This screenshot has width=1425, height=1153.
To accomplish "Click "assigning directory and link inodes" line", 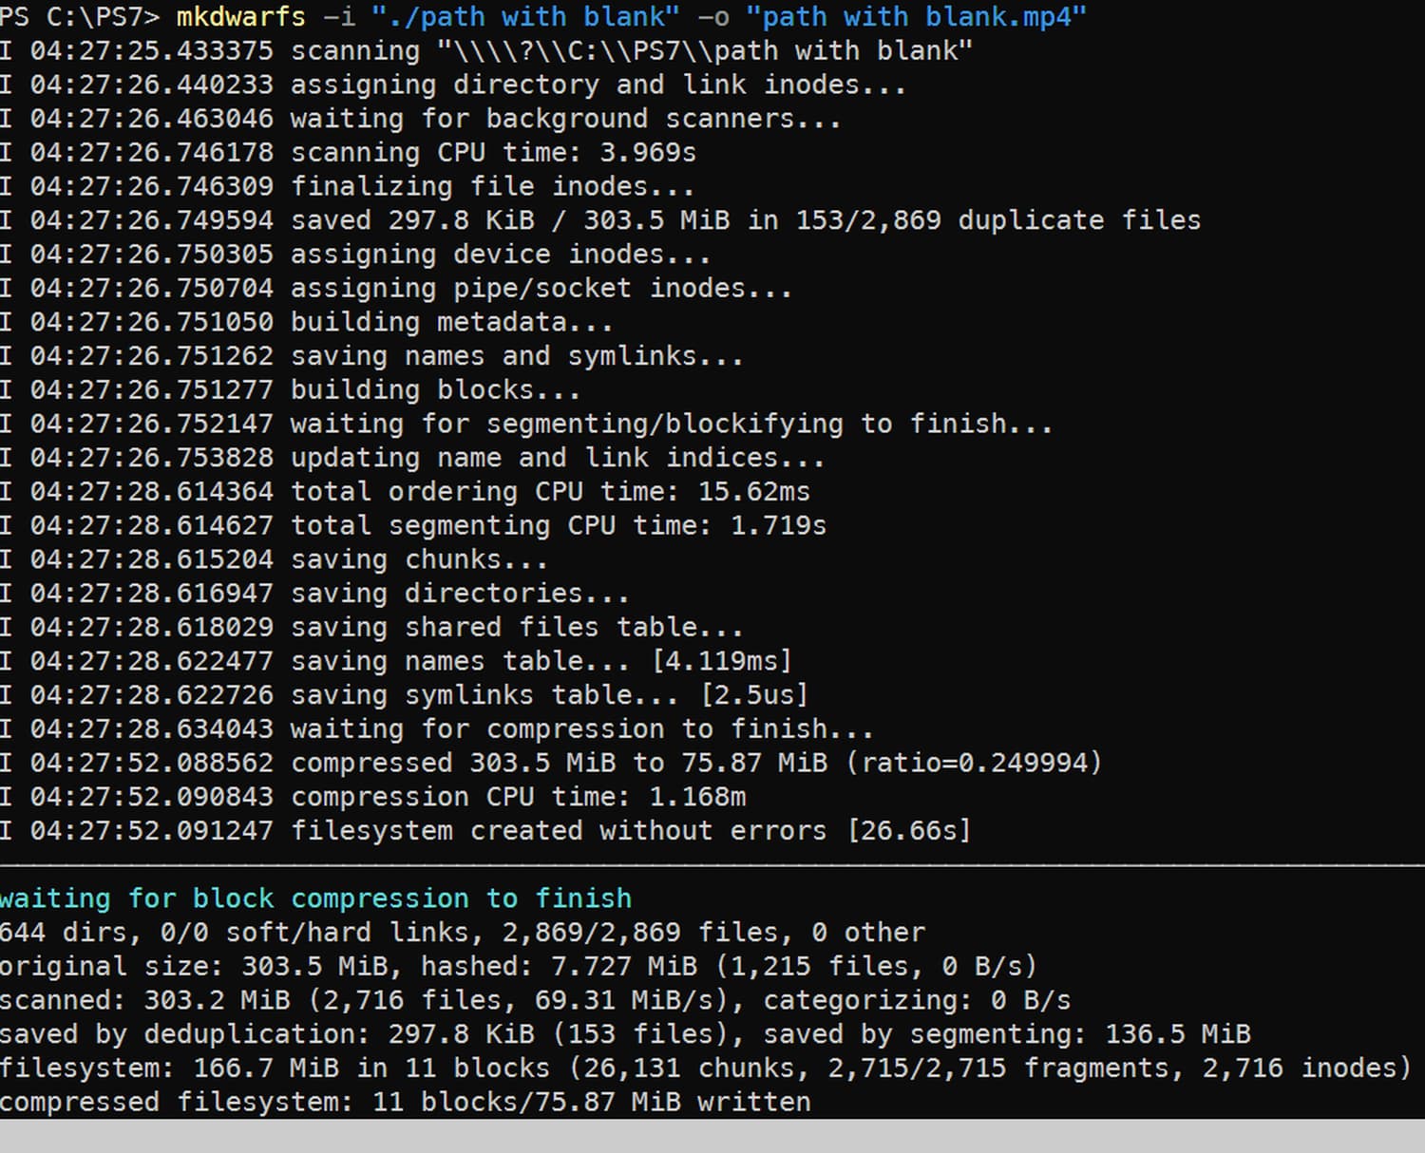I will pos(598,85).
